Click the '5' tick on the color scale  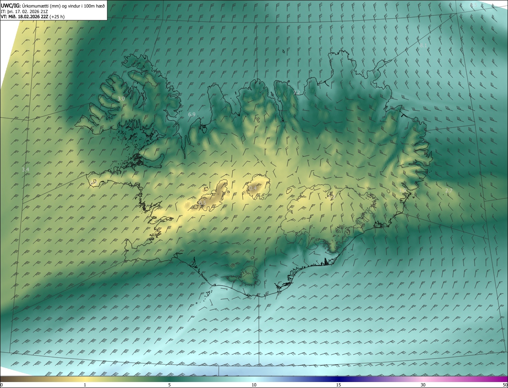169,385
